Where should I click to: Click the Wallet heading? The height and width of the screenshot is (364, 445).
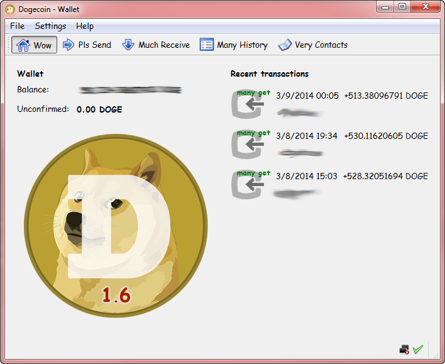point(30,74)
